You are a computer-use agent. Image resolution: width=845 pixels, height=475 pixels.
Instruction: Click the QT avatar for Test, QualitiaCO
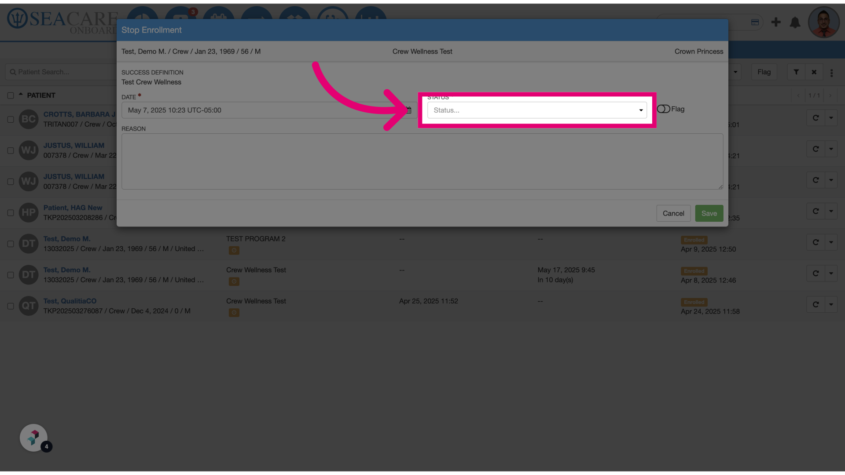[x=29, y=306]
